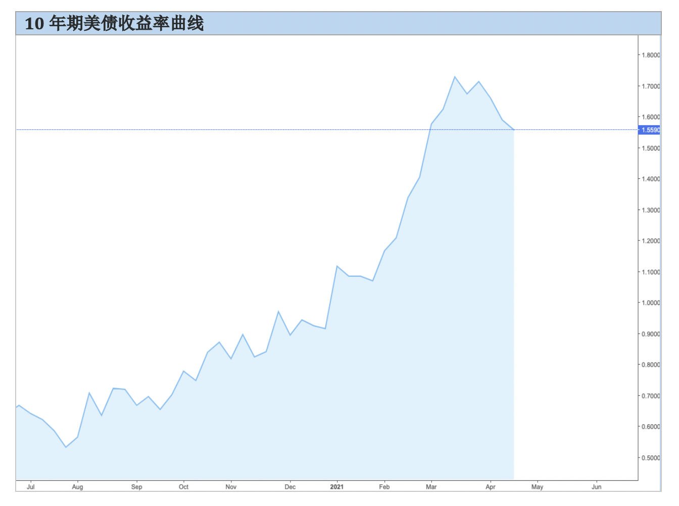Click the 1.2000 y-axis label
Viewport: 679px width, 506px height.
[651, 241]
